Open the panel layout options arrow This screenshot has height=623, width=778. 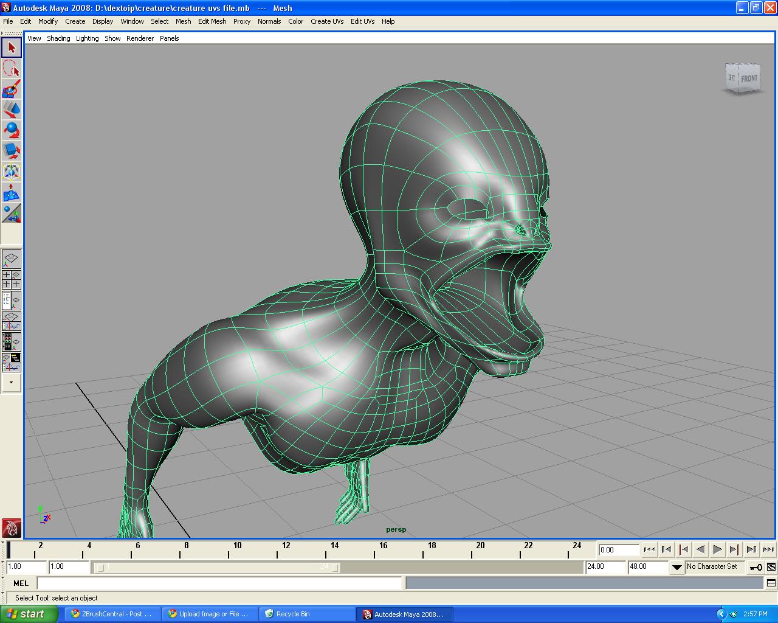pos(12,383)
